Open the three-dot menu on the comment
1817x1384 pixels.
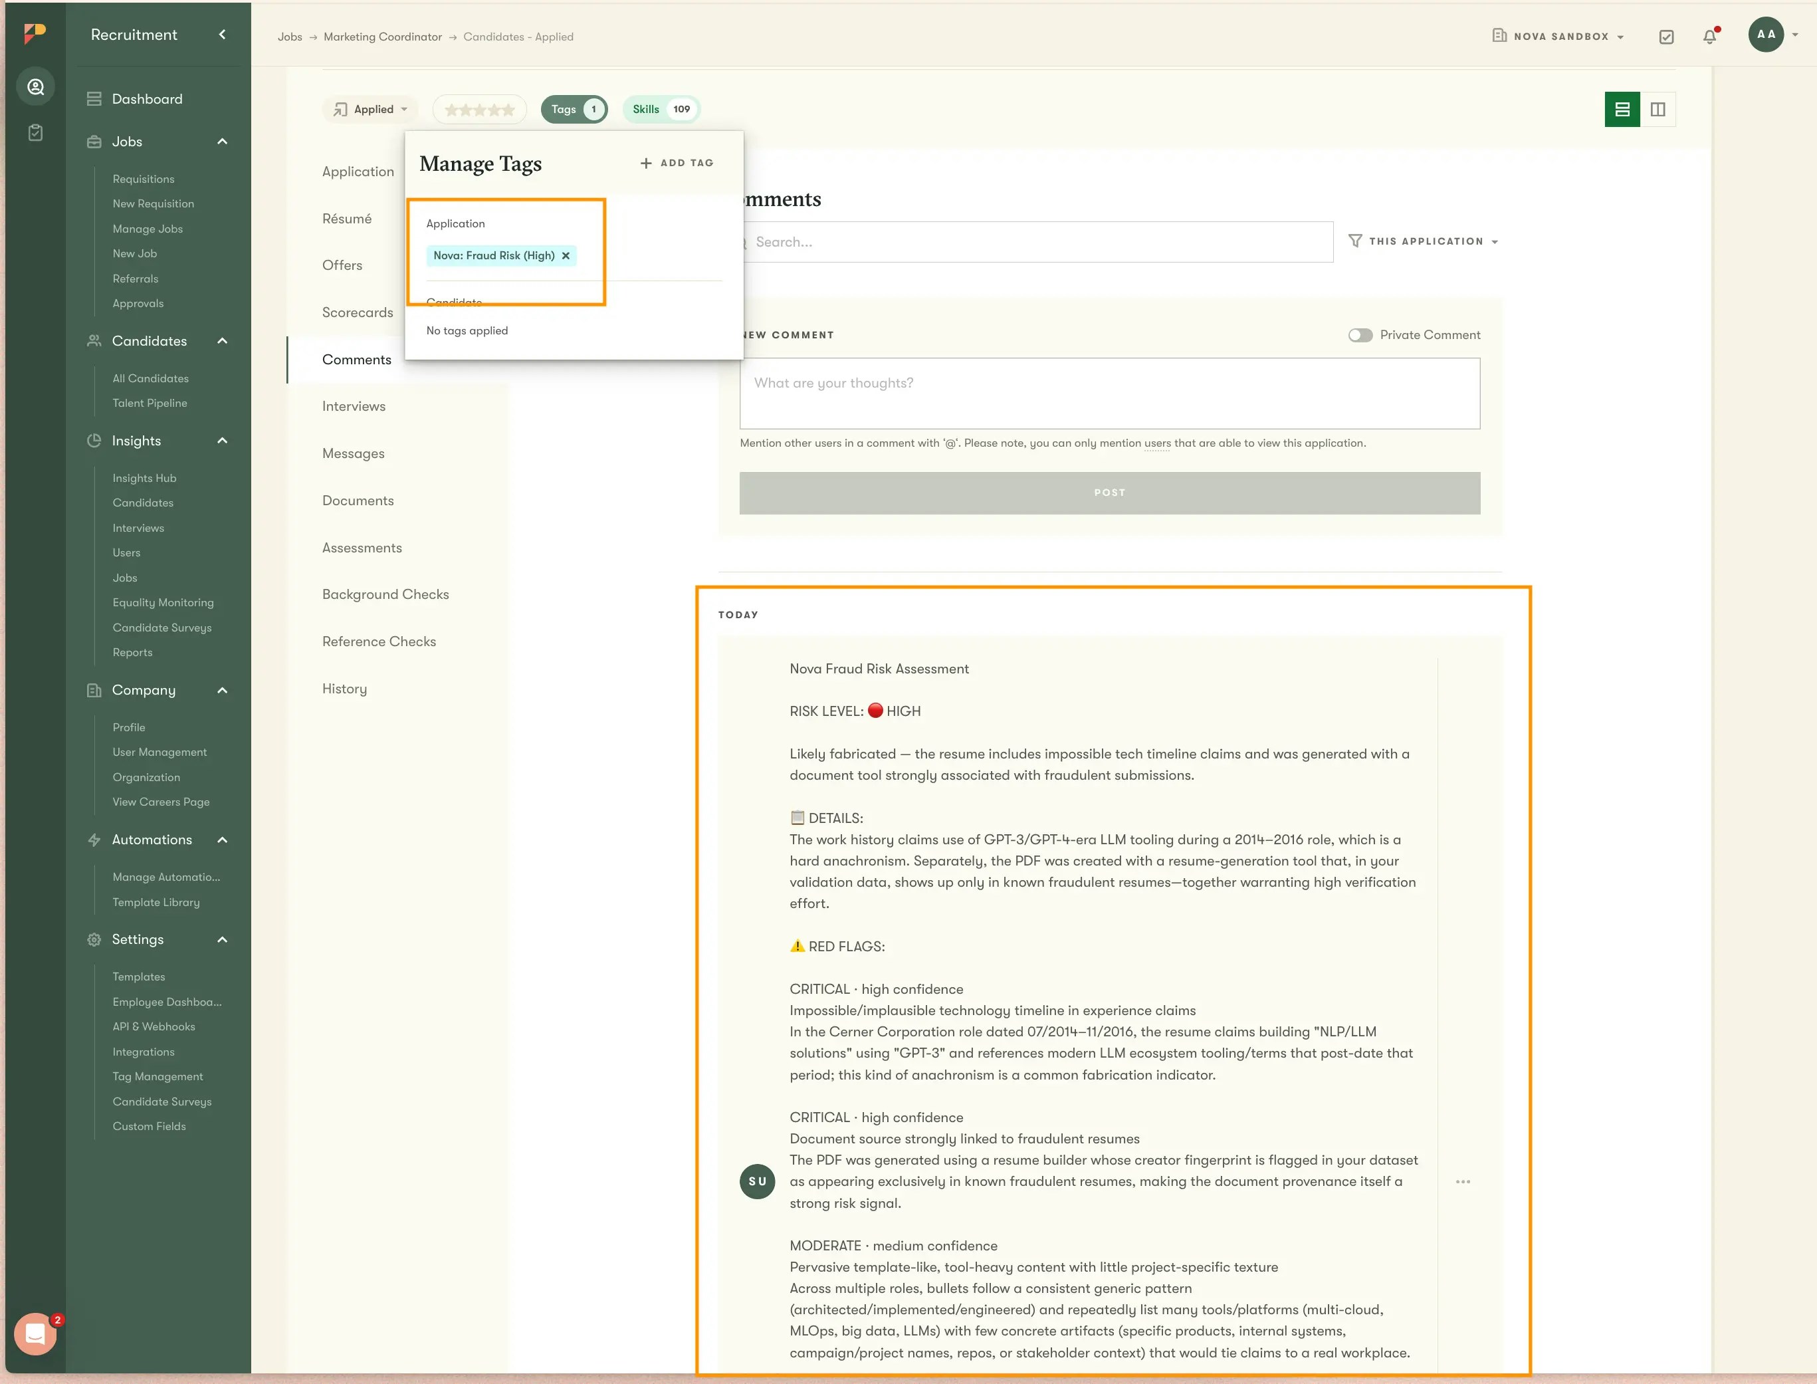coord(1463,1181)
